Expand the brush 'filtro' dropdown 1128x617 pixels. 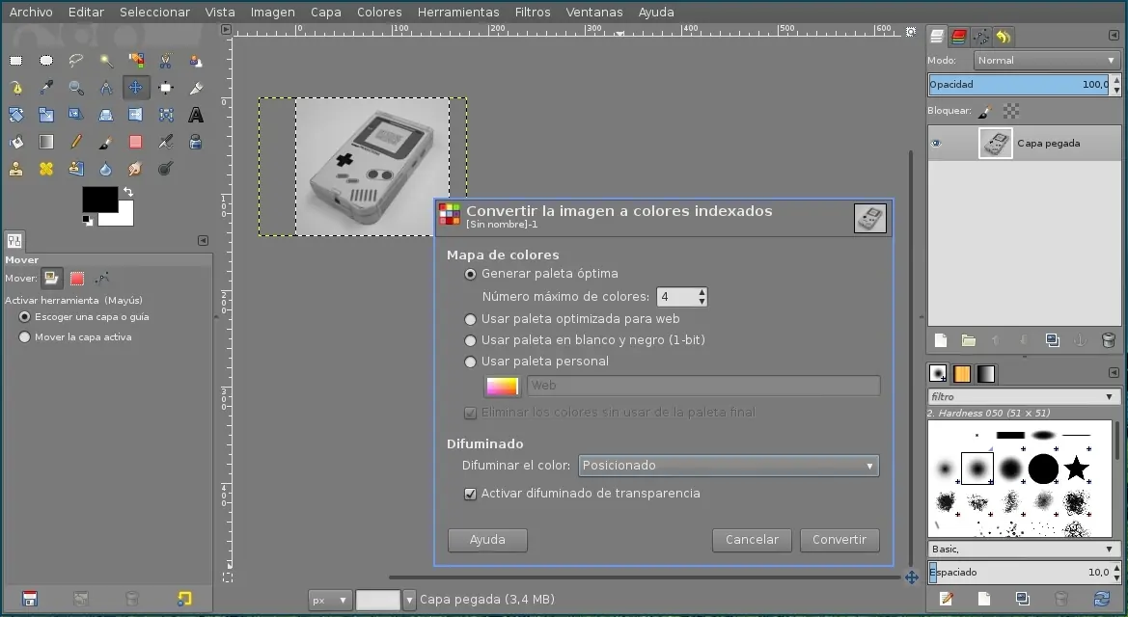pyautogui.click(x=1021, y=396)
